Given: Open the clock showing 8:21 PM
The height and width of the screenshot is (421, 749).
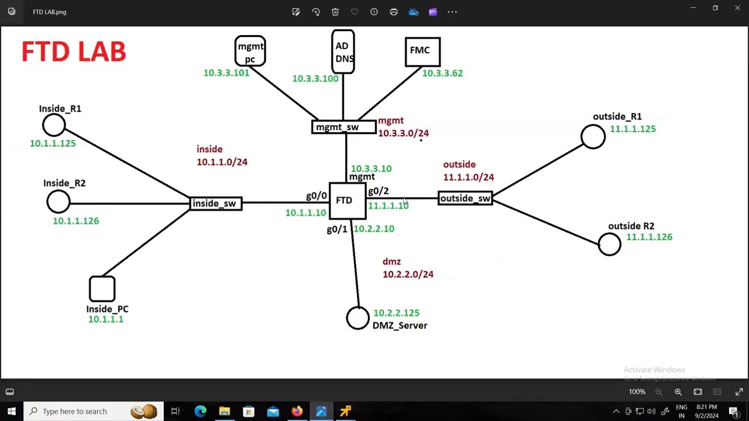Looking at the screenshot, I should pyautogui.click(x=707, y=411).
